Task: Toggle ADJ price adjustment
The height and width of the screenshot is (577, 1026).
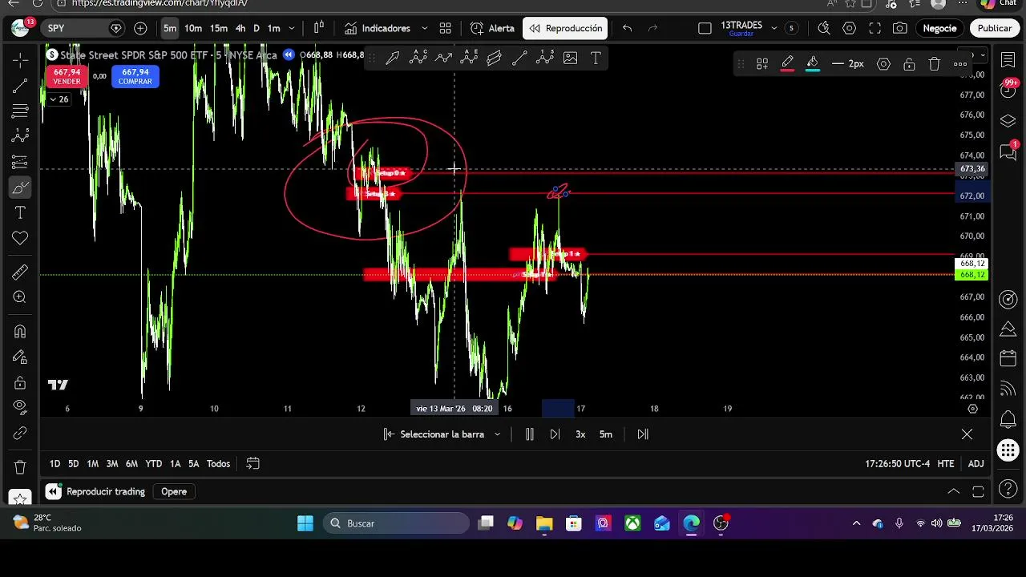Action: 976,464
